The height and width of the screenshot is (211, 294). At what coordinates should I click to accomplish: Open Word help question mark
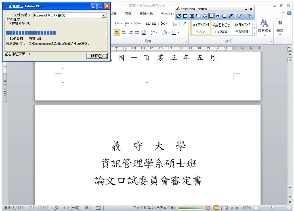point(289,13)
